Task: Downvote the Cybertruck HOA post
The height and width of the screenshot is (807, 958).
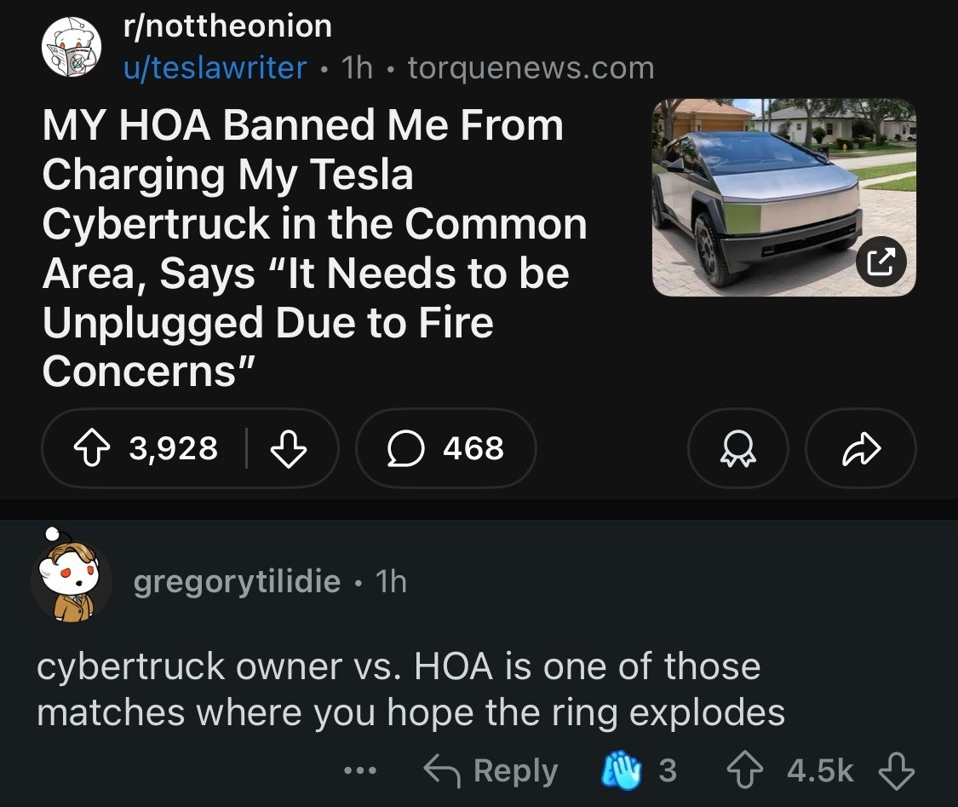Action: [x=289, y=448]
